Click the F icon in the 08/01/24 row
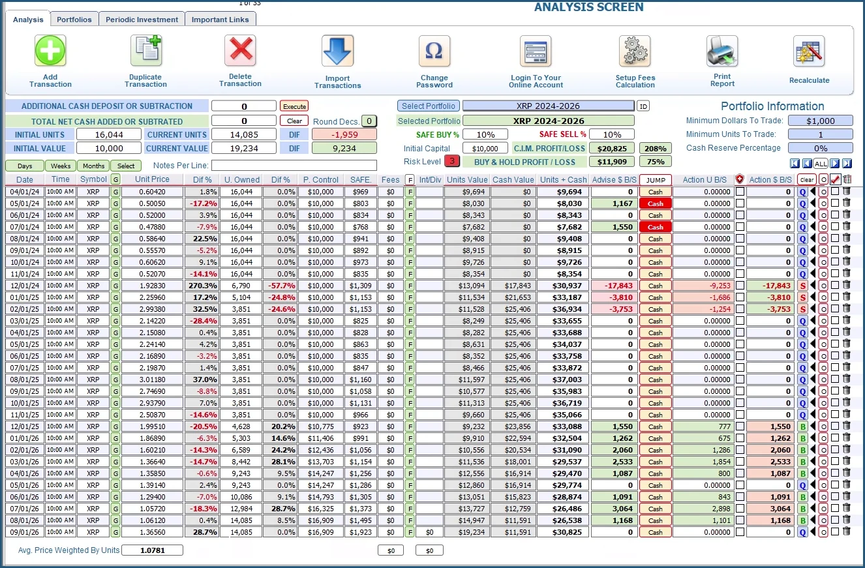 pyautogui.click(x=410, y=239)
